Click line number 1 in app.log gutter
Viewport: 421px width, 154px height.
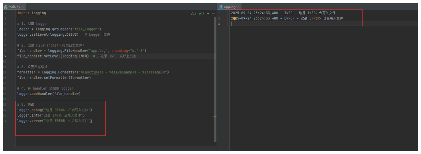click(x=219, y=13)
